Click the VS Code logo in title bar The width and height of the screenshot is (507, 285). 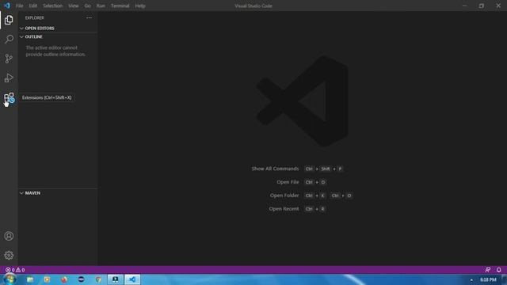click(7, 6)
